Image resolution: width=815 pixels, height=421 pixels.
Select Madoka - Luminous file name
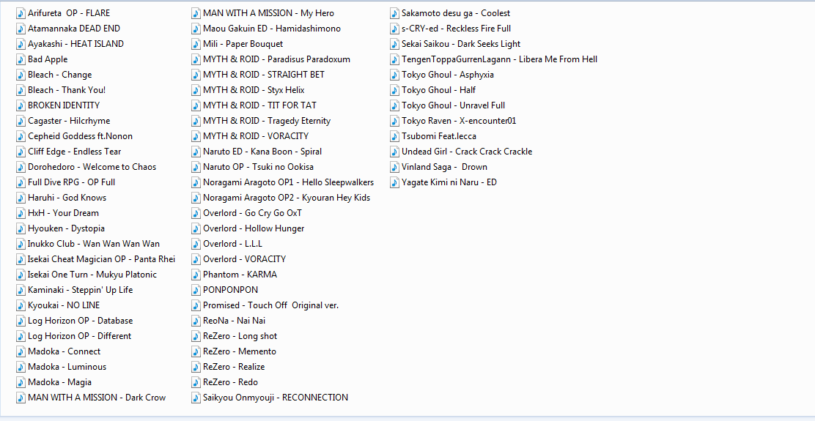point(67,367)
